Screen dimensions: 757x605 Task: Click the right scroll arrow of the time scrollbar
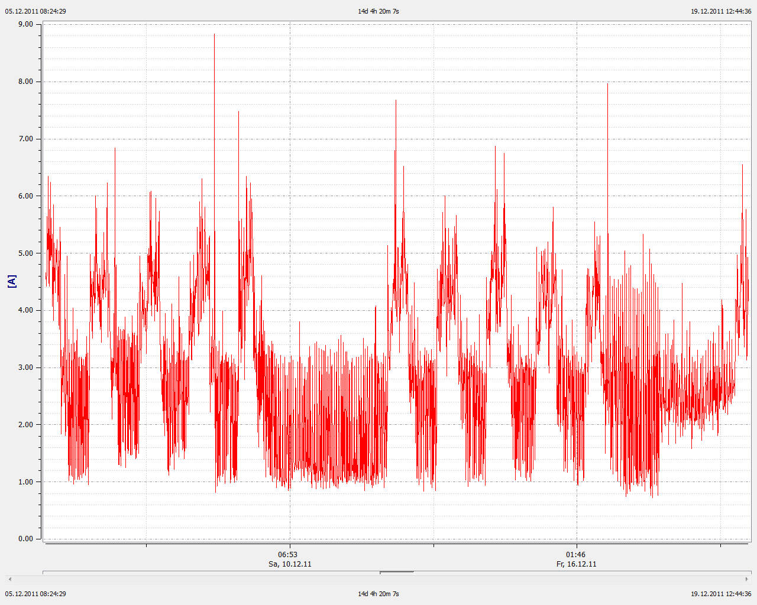click(746, 579)
